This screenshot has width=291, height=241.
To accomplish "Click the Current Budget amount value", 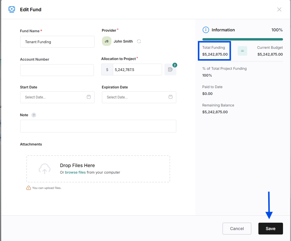I will (x=270, y=54).
